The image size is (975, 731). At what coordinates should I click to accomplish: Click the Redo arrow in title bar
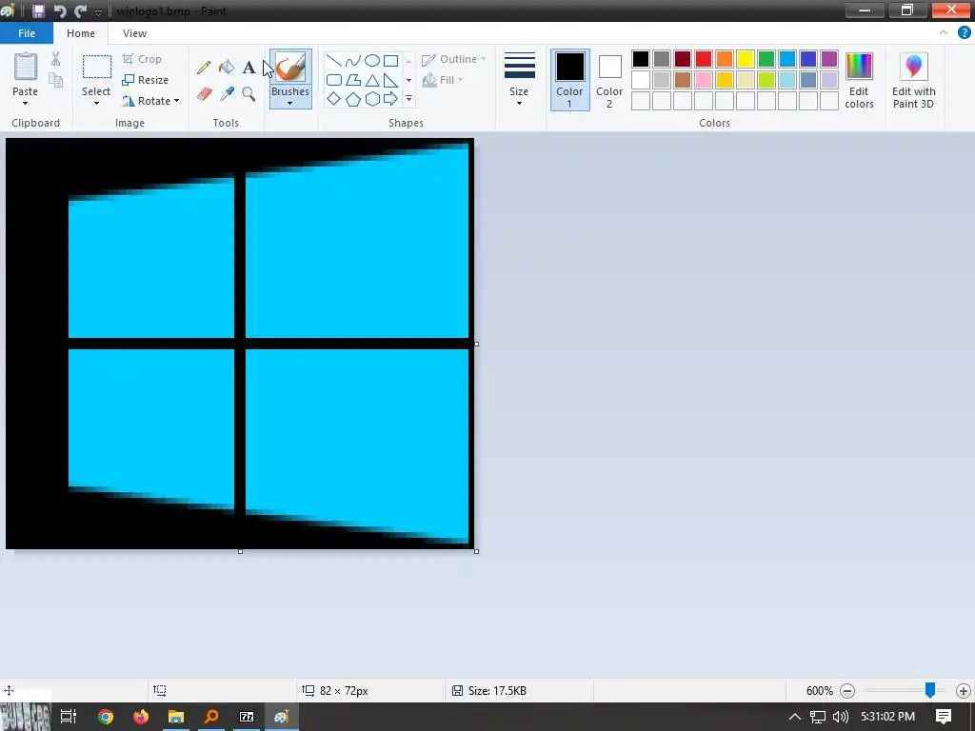click(x=80, y=11)
